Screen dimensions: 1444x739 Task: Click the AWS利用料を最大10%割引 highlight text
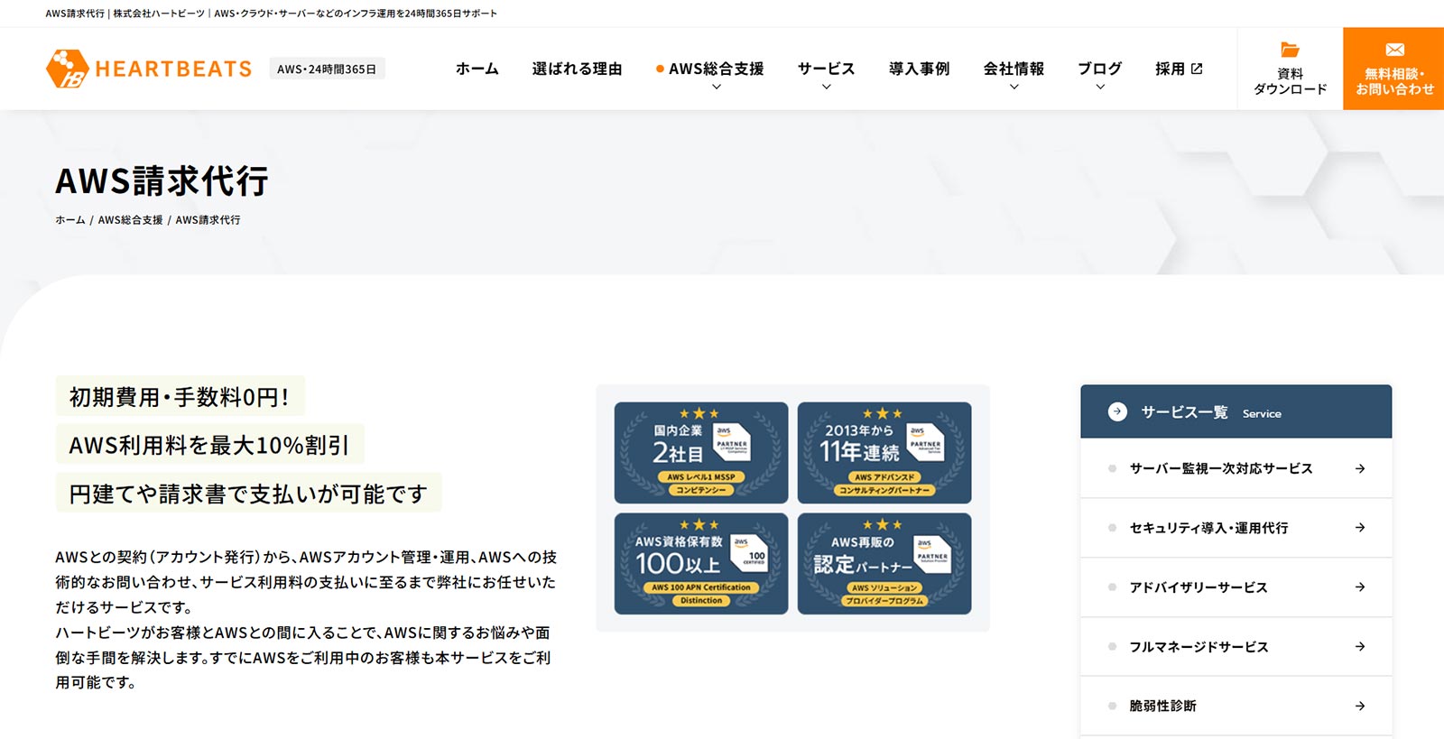point(209,445)
